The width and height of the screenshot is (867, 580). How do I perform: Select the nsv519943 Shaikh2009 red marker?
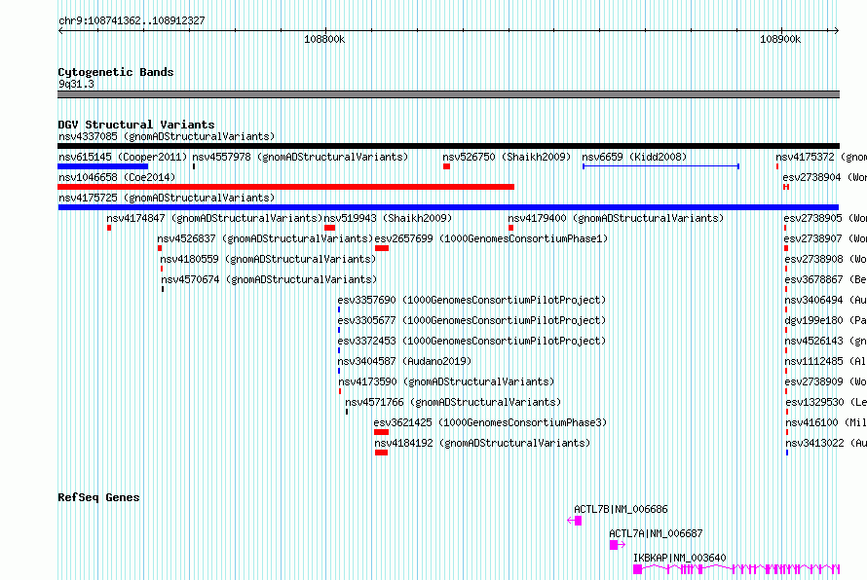point(329,228)
